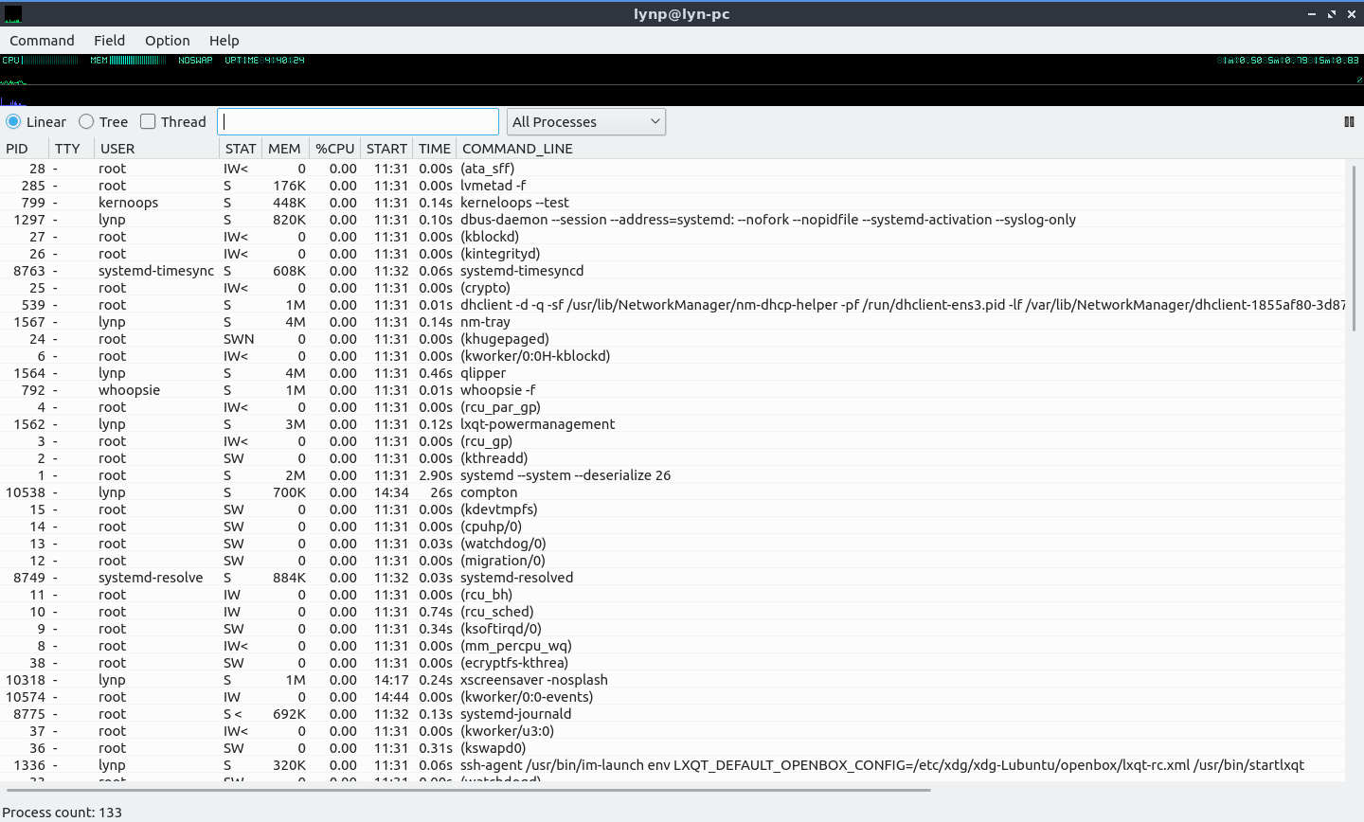Select the xscreensaver -nosplash process row
The height and width of the screenshot is (822, 1364).
(533, 680)
